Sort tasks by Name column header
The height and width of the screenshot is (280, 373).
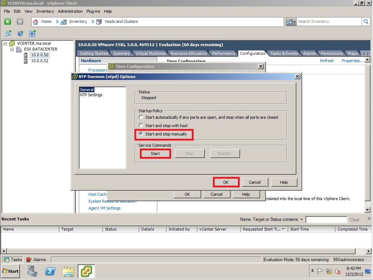[30, 229]
